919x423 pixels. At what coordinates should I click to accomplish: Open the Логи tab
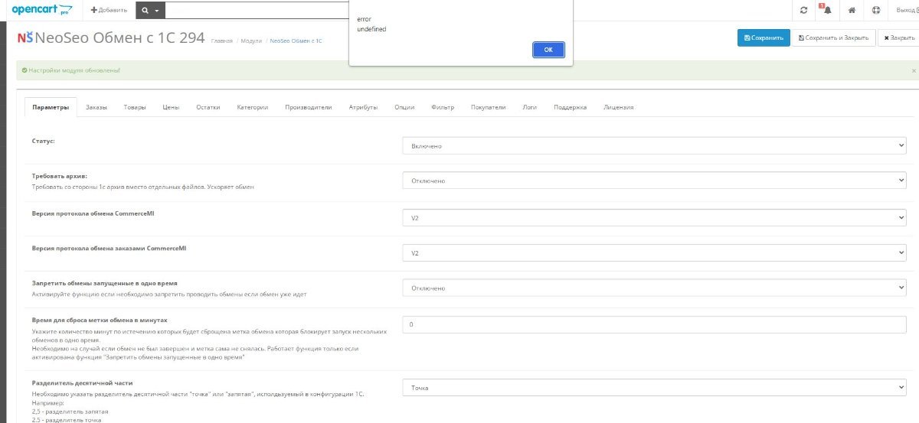click(529, 107)
